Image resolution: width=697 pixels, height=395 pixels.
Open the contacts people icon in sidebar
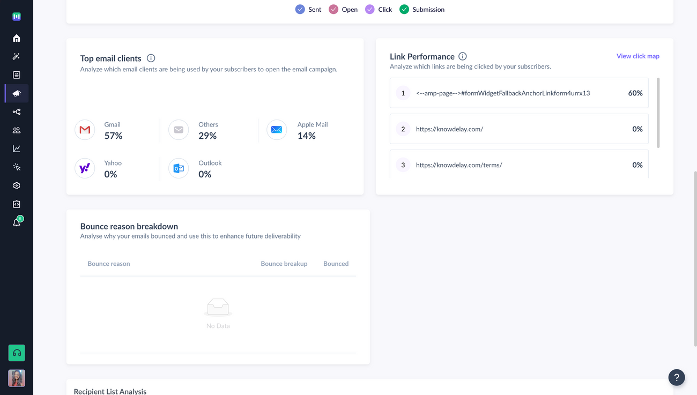click(x=16, y=130)
